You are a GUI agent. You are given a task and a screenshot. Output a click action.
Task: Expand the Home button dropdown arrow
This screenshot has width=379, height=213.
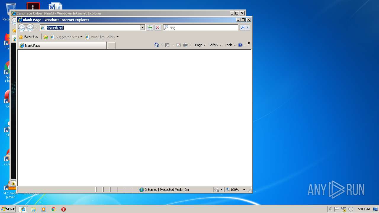(x=162, y=45)
